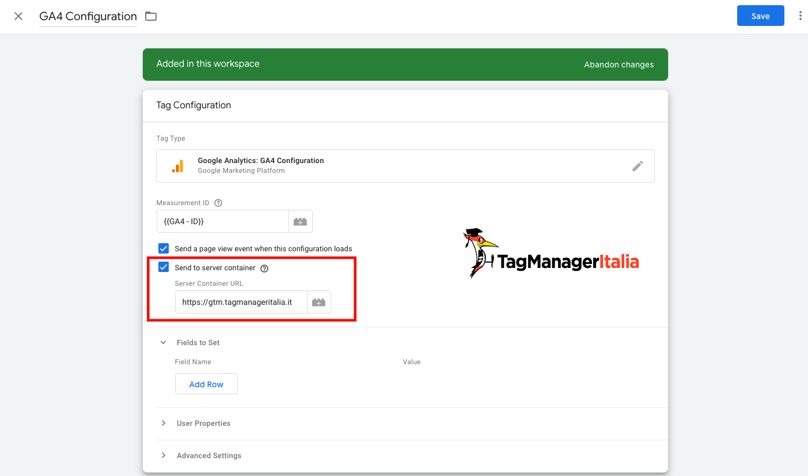
Task: Collapse the Fields to Set section
Action: click(164, 342)
